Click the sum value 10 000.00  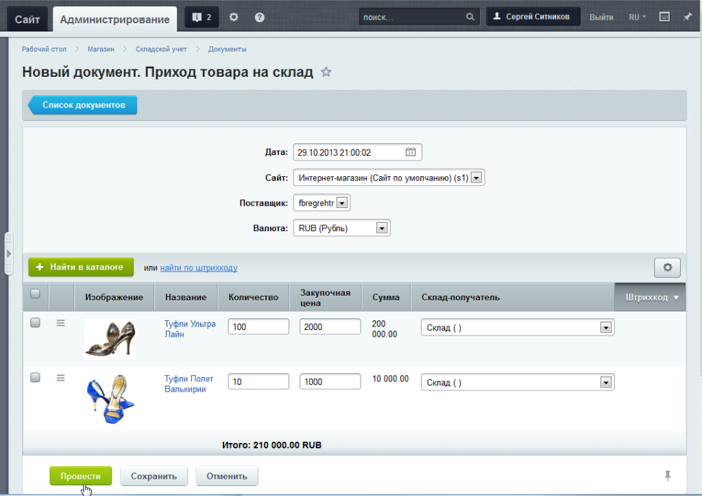point(390,379)
